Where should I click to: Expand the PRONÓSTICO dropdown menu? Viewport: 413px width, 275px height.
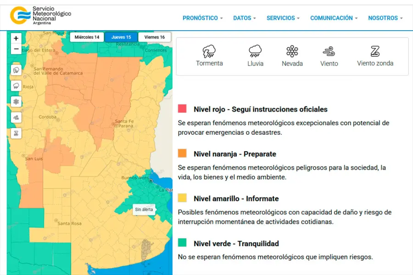click(x=202, y=18)
